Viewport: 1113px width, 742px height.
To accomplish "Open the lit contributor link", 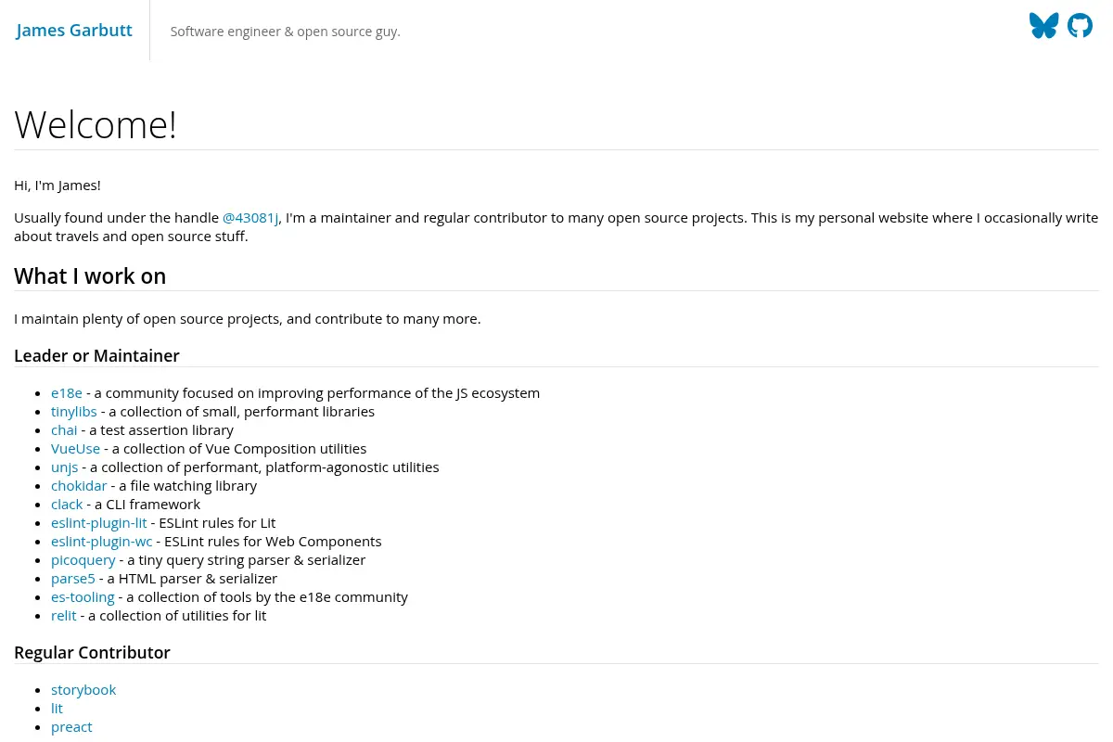I will pyautogui.click(x=57, y=709).
